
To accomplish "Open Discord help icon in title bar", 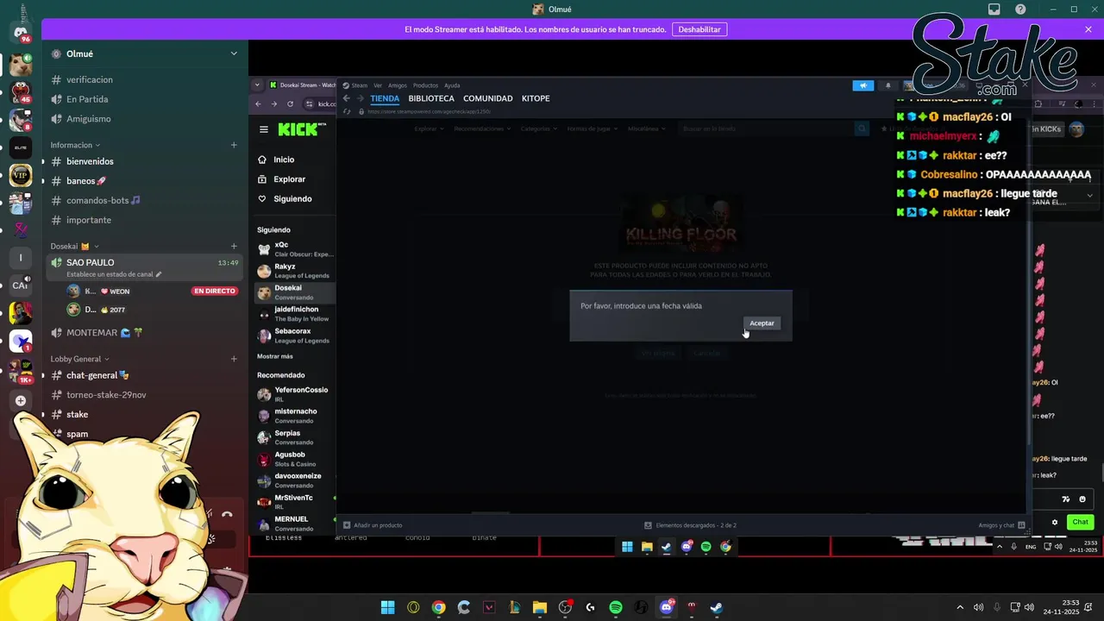I will (x=1020, y=9).
